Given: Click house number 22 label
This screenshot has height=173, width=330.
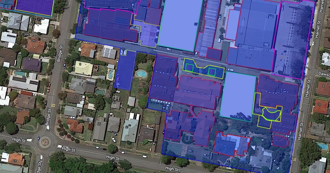Looking at the screenshot, I should tap(24, 77).
